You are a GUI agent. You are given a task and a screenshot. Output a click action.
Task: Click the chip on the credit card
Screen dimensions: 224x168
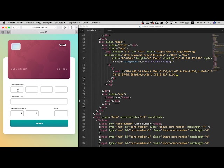(x=16, y=47)
